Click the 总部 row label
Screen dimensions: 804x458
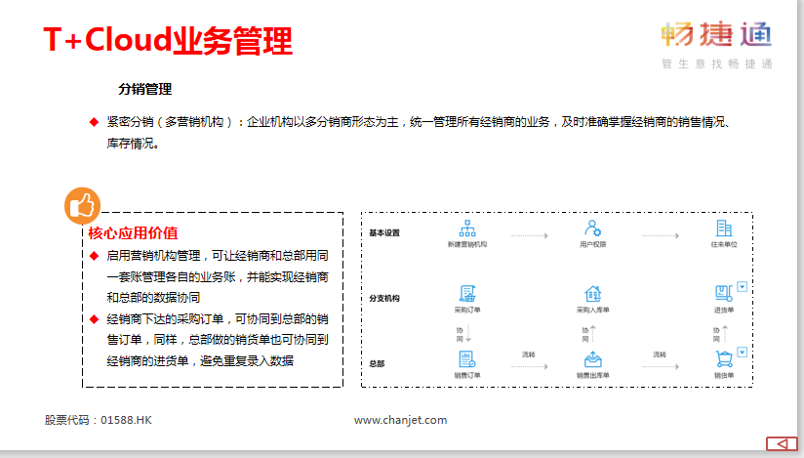pyautogui.click(x=377, y=363)
